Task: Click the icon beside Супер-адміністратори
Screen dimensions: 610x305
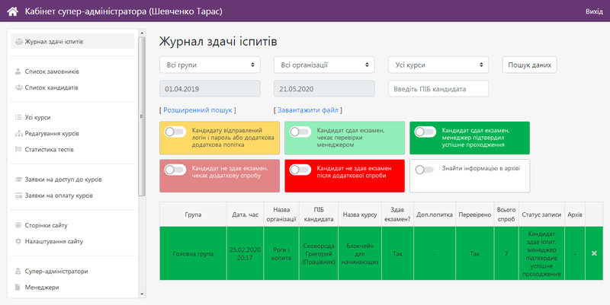Action: (x=18, y=272)
